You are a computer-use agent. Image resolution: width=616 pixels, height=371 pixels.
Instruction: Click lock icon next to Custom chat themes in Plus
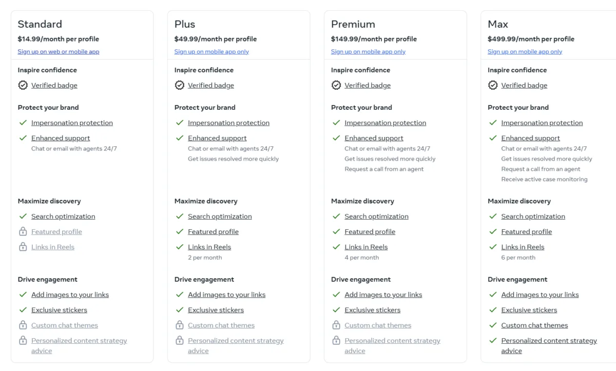coord(180,325)
